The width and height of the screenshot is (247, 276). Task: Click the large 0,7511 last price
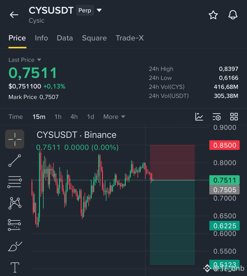[x=33, y=73]
